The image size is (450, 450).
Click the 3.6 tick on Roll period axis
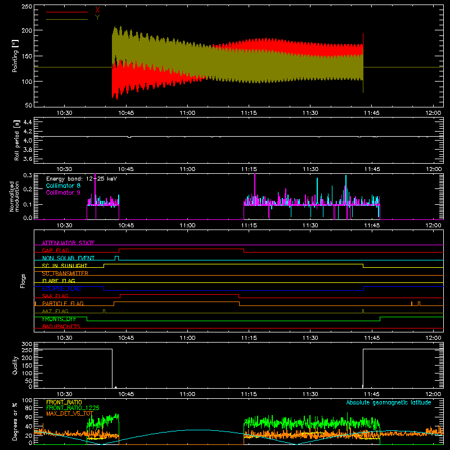(x=28, y=159)
